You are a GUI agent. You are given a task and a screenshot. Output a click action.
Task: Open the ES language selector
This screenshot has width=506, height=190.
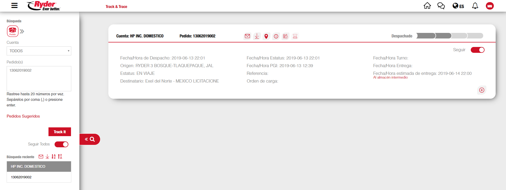(x=458, y=6)
